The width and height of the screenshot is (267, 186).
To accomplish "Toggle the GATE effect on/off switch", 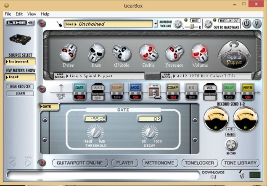I will (79, 97).
